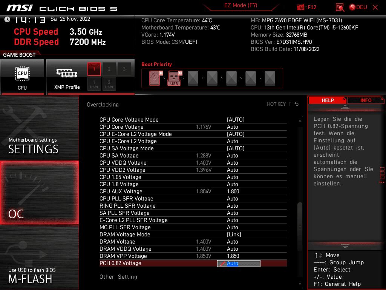
Task: Select the CPU SA Voltage row
Action: [x=193, y=155]
